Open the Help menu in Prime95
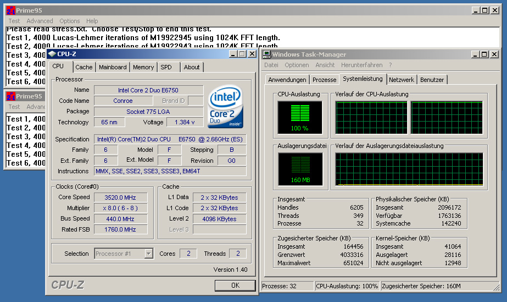 tap(92, 21)
